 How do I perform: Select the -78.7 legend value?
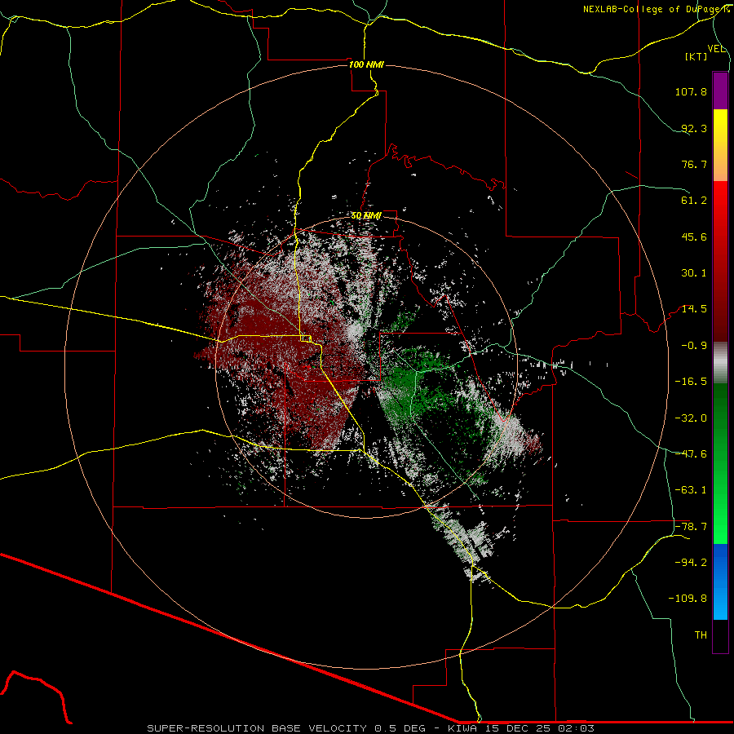(x=691, y=527)
